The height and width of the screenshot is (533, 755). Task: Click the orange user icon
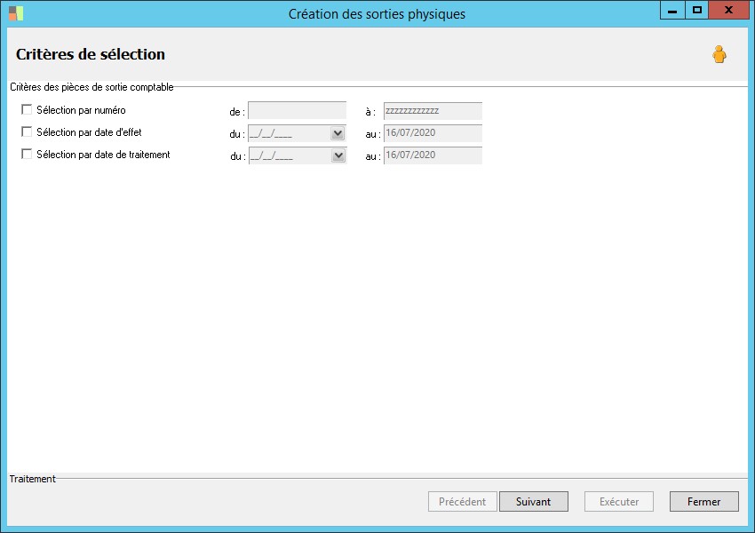coord(719,55)
